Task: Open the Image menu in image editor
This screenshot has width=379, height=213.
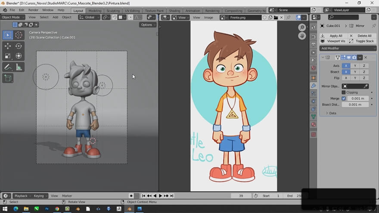Action: [208, 17]
